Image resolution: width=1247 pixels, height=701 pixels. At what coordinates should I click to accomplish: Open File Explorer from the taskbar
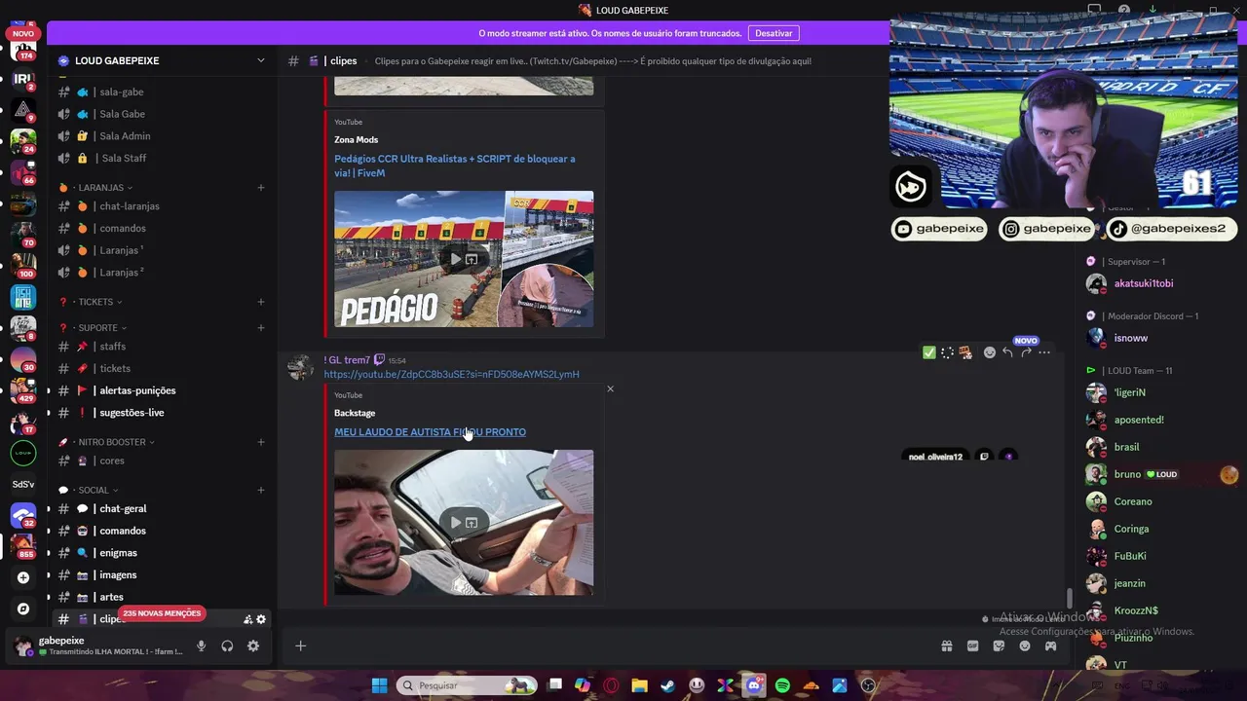pos(639,685)
